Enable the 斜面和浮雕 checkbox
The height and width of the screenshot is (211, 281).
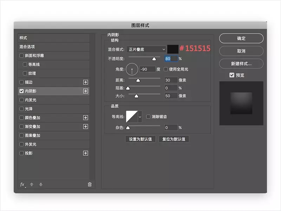(x=21, y=56)
